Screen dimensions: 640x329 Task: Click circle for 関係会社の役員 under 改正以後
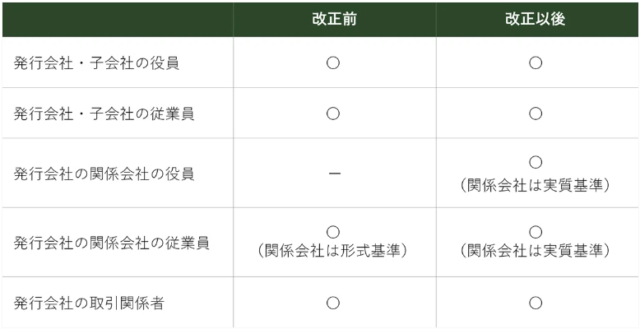(536, 163)
